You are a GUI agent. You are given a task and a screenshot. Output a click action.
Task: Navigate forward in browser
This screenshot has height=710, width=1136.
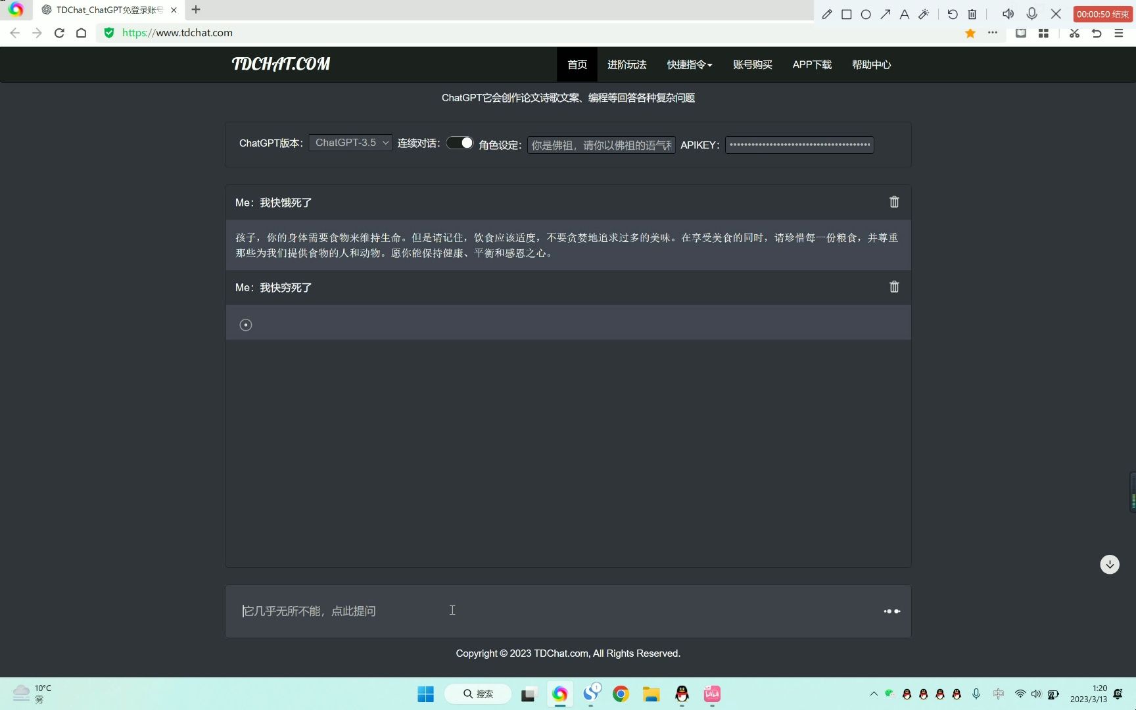pos(37,33)
